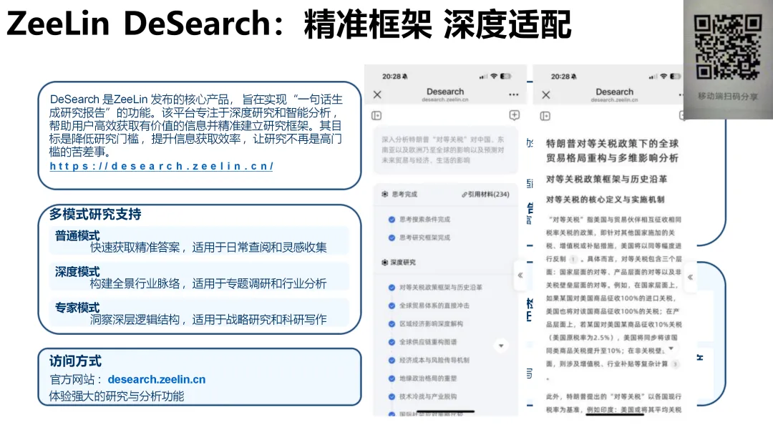
Task: Click 思考研究框架完成 text
Action: click(424, 238)
